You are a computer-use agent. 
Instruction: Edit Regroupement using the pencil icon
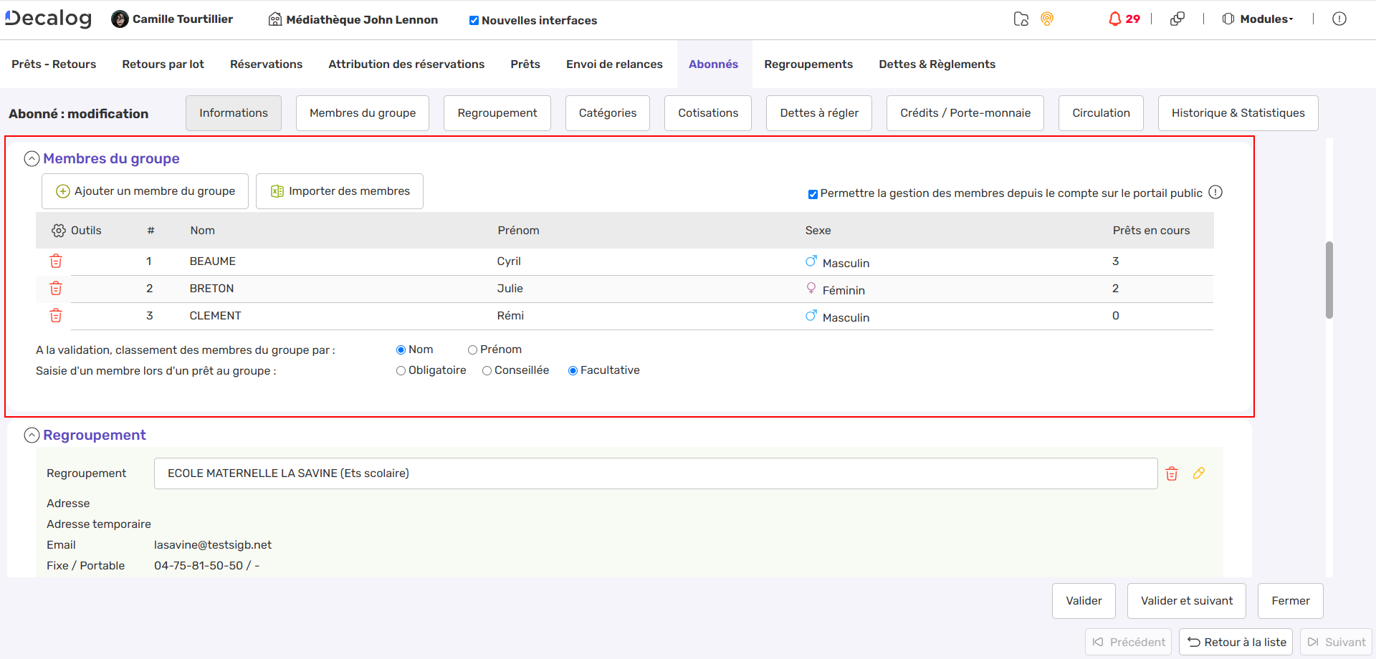[x=1199, y=473]
